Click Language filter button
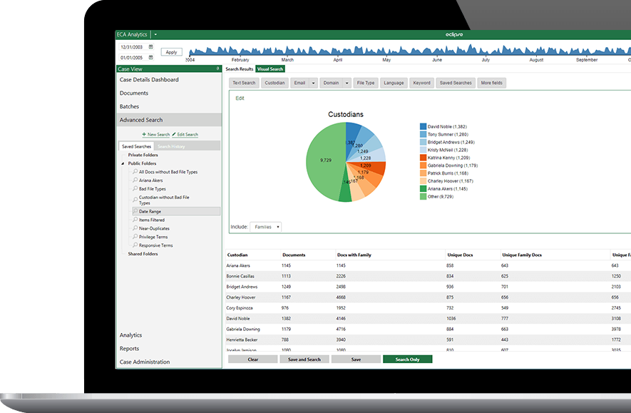Screen dimensions: 631x413 394,83
